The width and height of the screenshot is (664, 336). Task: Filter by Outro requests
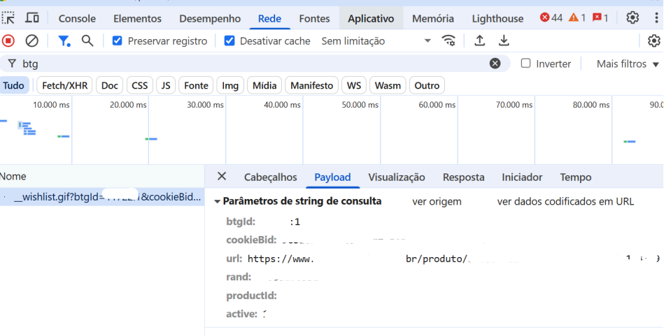(x=427, y=85)
